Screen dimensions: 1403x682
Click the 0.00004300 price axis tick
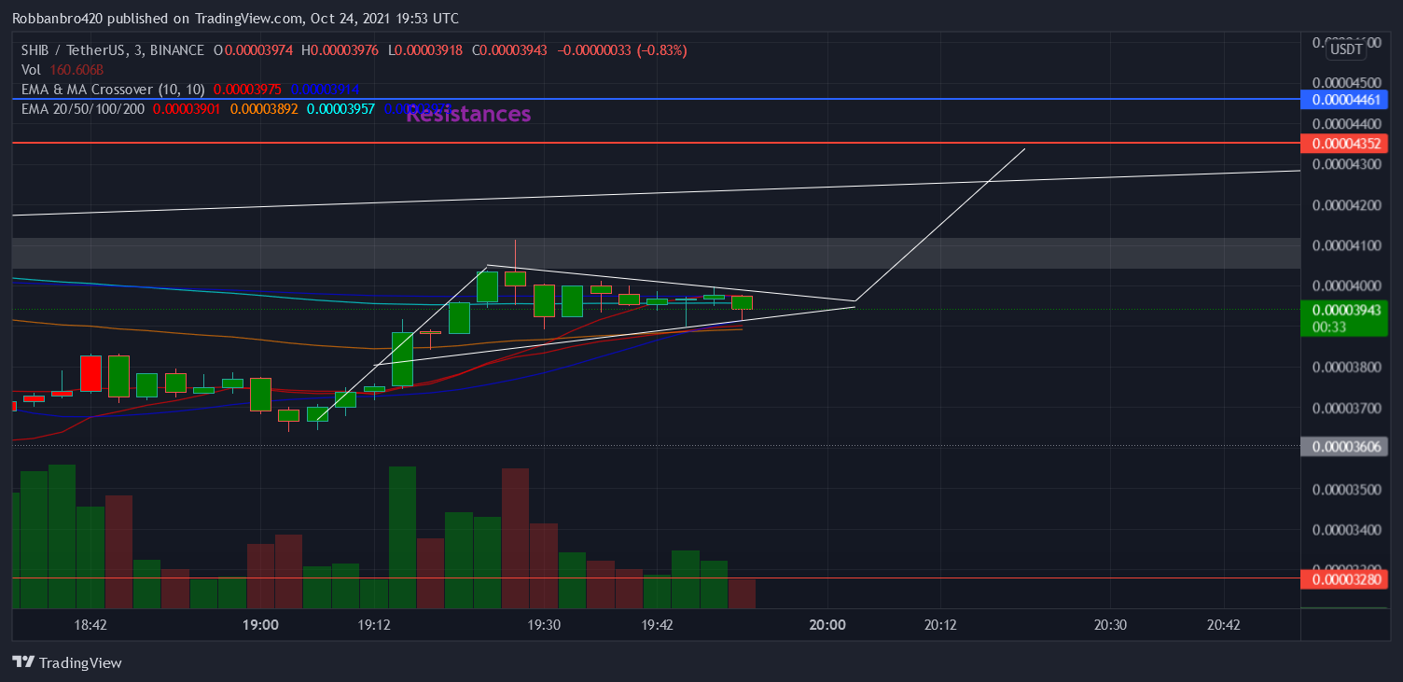tap(1347, 164)
